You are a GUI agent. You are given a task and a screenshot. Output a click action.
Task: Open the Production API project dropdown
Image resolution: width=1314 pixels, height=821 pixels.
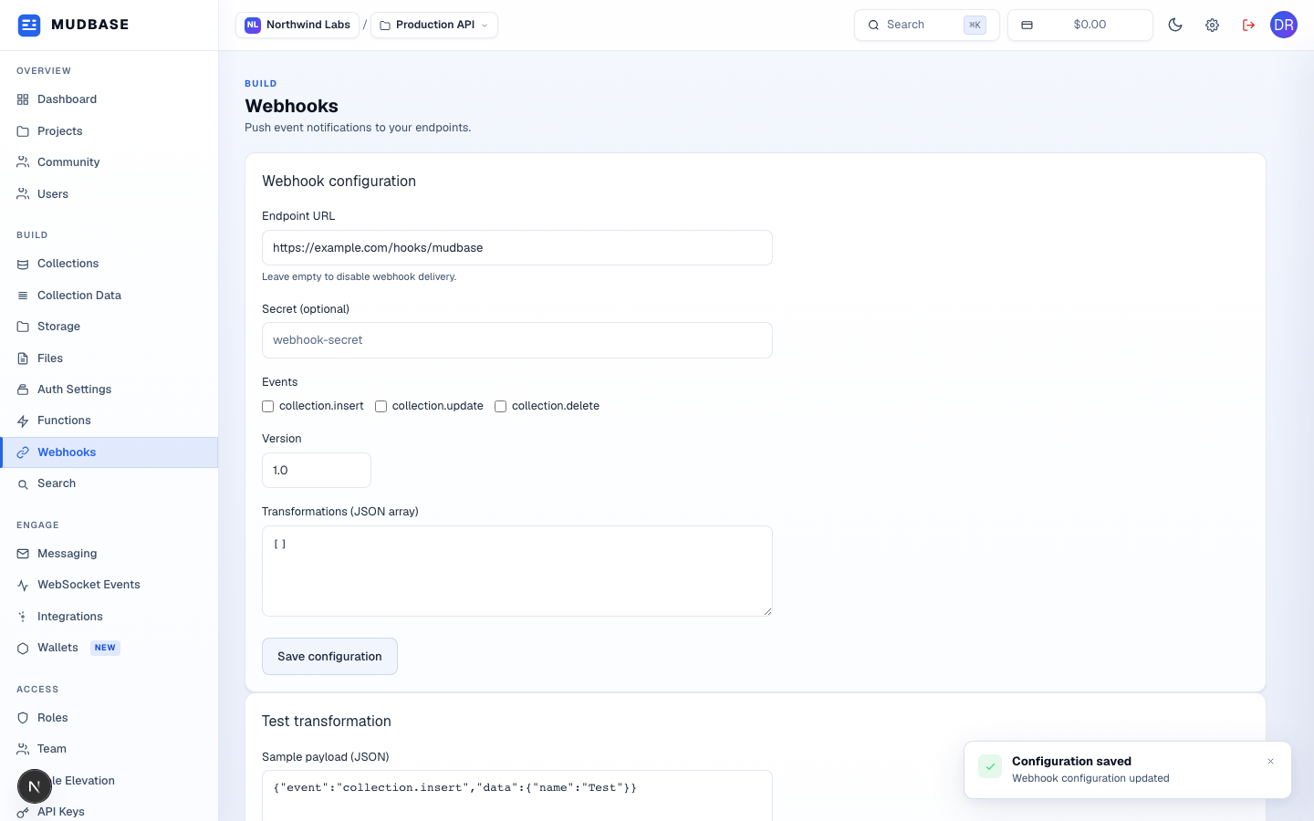[434, 25]
